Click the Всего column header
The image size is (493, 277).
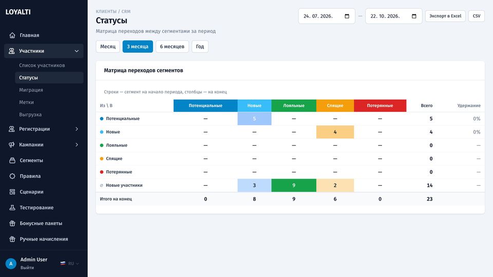pos(427,106)
